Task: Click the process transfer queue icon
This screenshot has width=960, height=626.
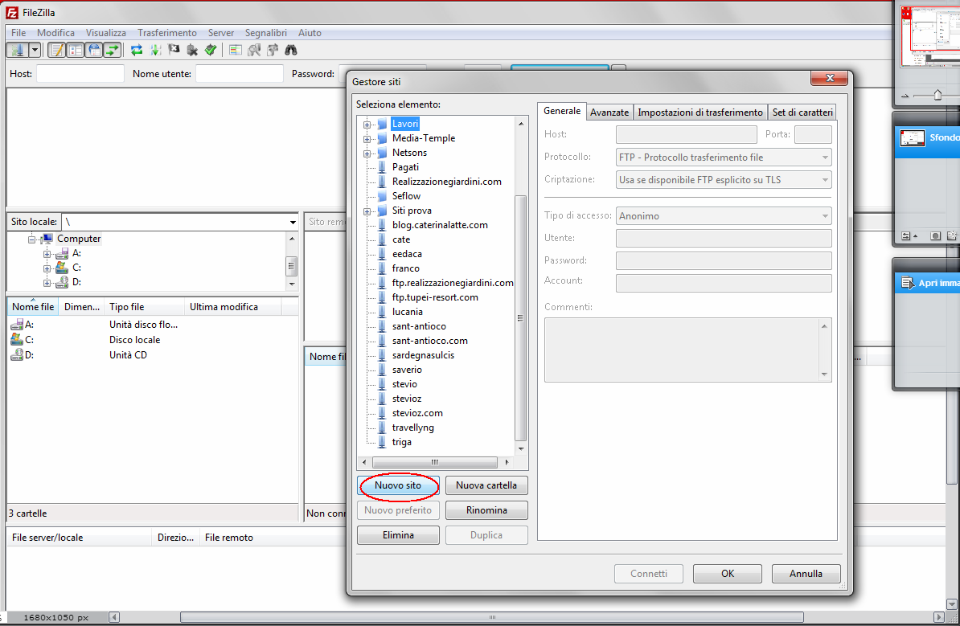Action: click(x=155, y=50)
